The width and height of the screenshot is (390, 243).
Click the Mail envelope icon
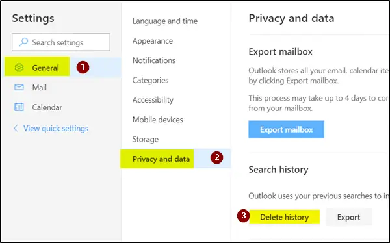(x=19, y=87)
